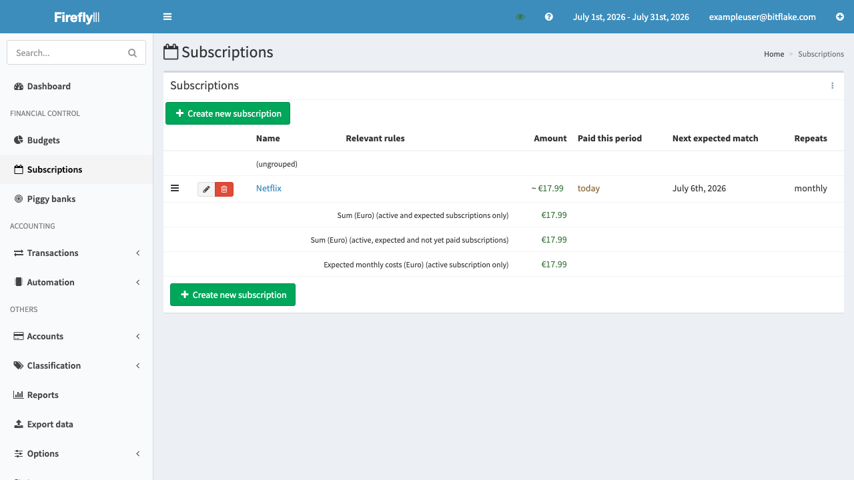The image size is (854, 480).
Task: Go to Budgets page
Action: [77, 140]
